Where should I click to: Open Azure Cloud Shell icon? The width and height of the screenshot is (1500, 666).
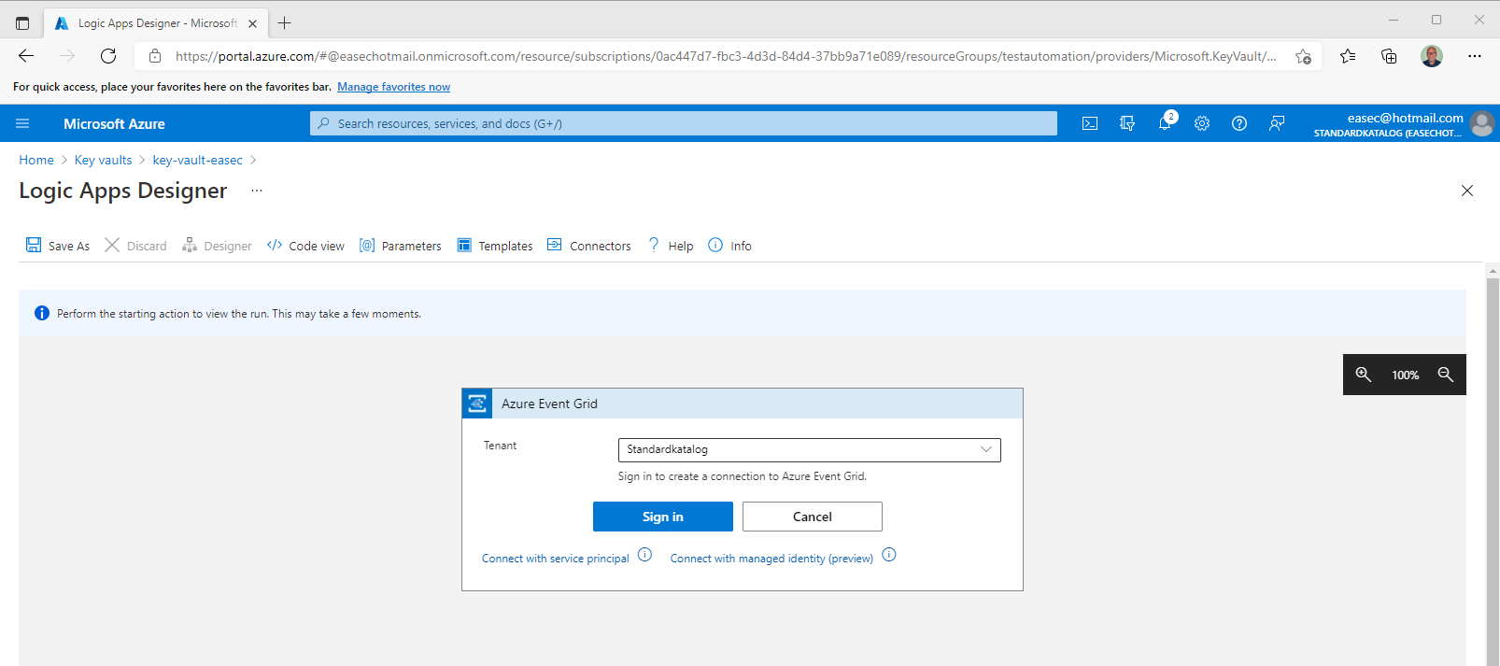(1089, 123)
